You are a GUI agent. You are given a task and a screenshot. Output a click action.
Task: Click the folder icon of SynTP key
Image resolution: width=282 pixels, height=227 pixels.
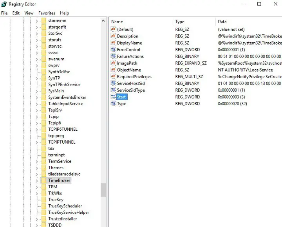tap(44, 78)
